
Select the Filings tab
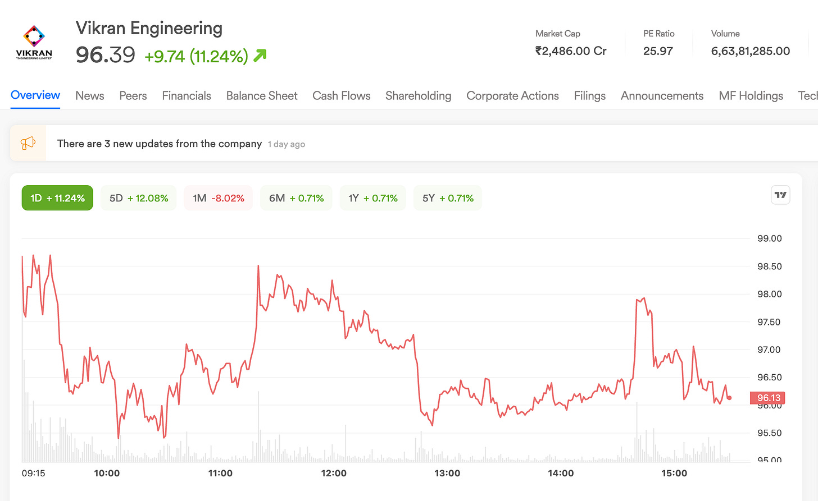point(590,96)
